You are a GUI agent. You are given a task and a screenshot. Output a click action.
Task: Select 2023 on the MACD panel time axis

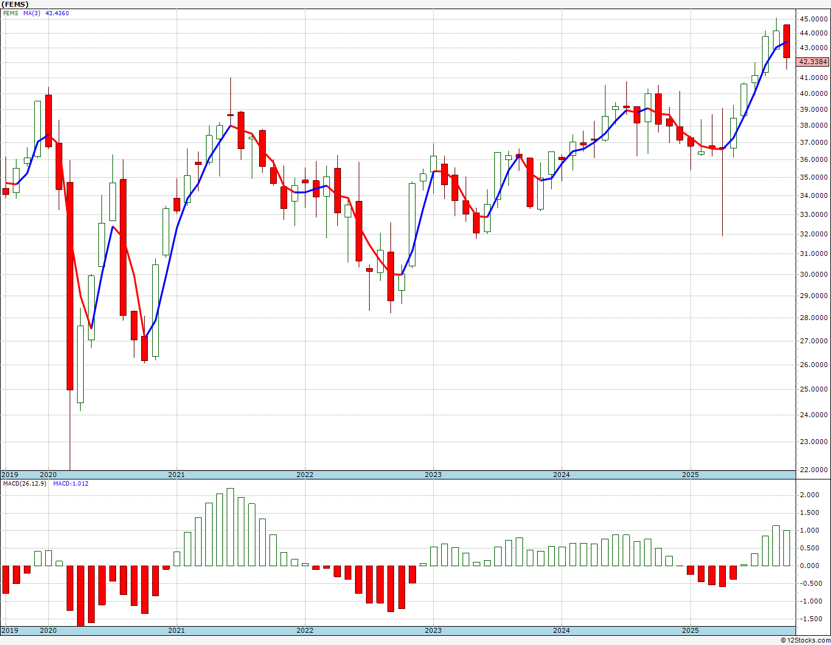pos(433,630)
